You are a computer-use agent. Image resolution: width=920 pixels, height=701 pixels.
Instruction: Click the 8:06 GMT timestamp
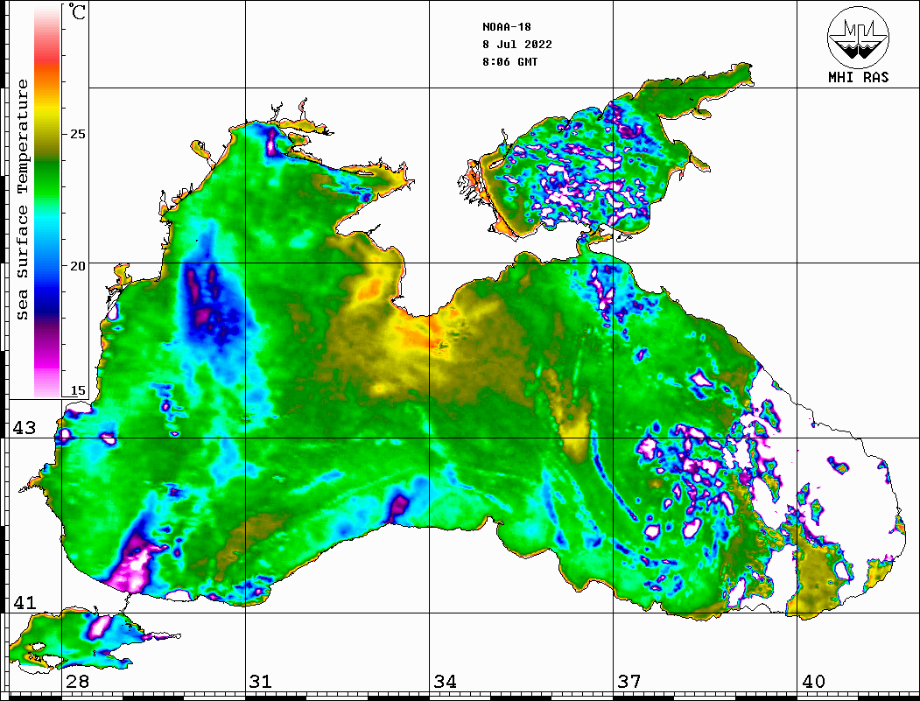click(x=509, y=62)
